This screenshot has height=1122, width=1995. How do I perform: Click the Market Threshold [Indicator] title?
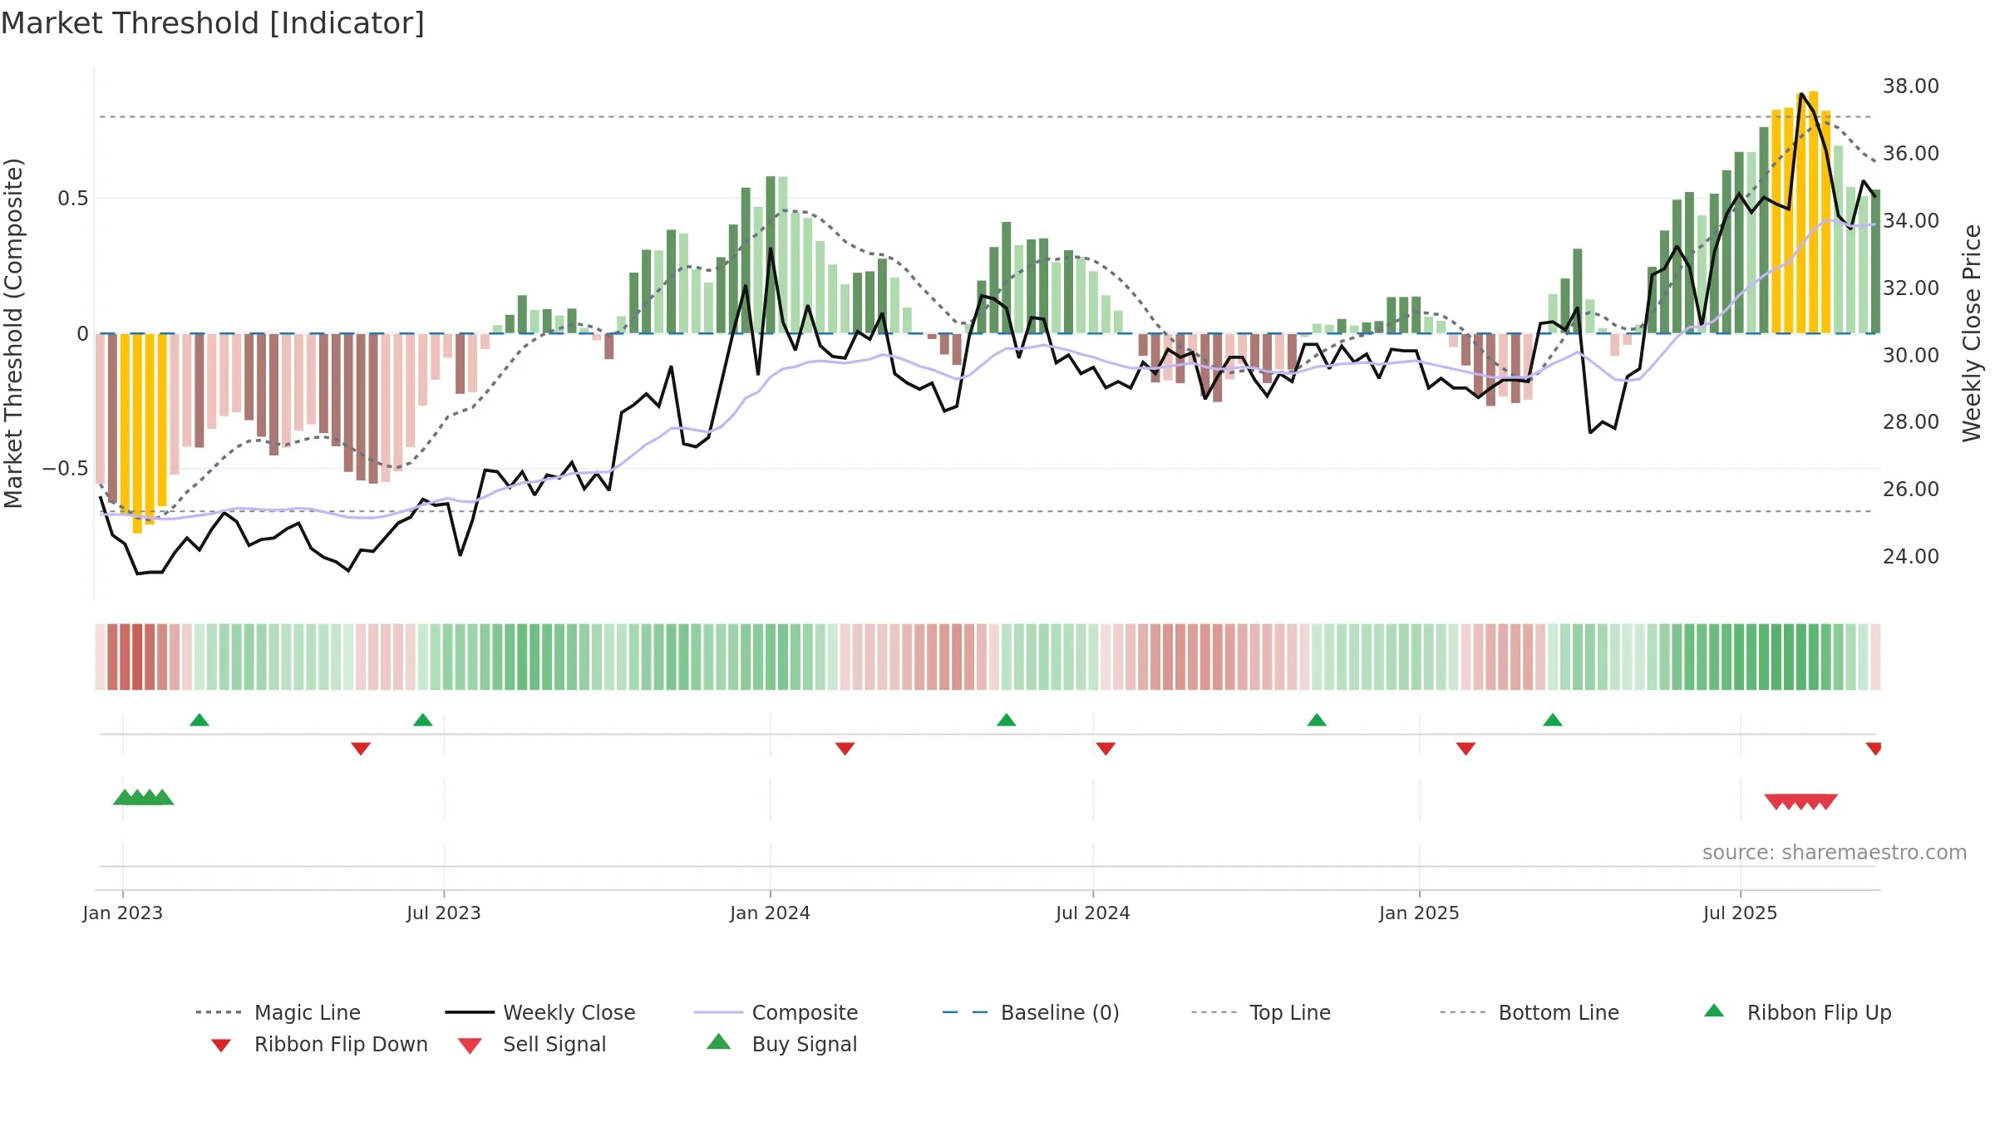213,23
